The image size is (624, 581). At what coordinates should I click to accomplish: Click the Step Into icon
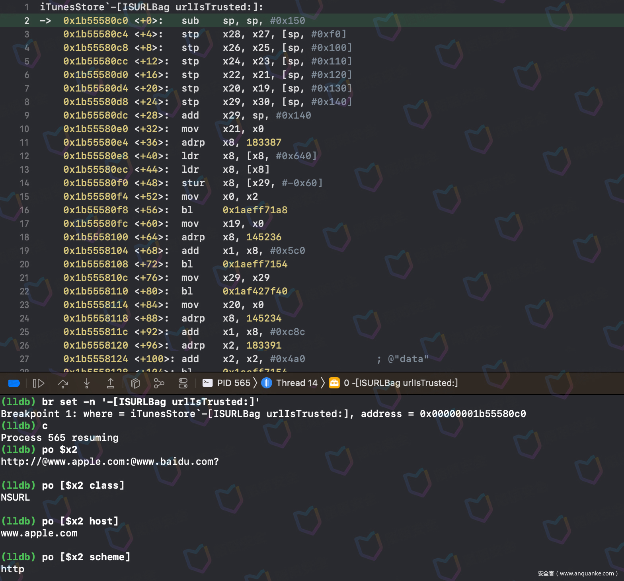(x=87, y=383)
